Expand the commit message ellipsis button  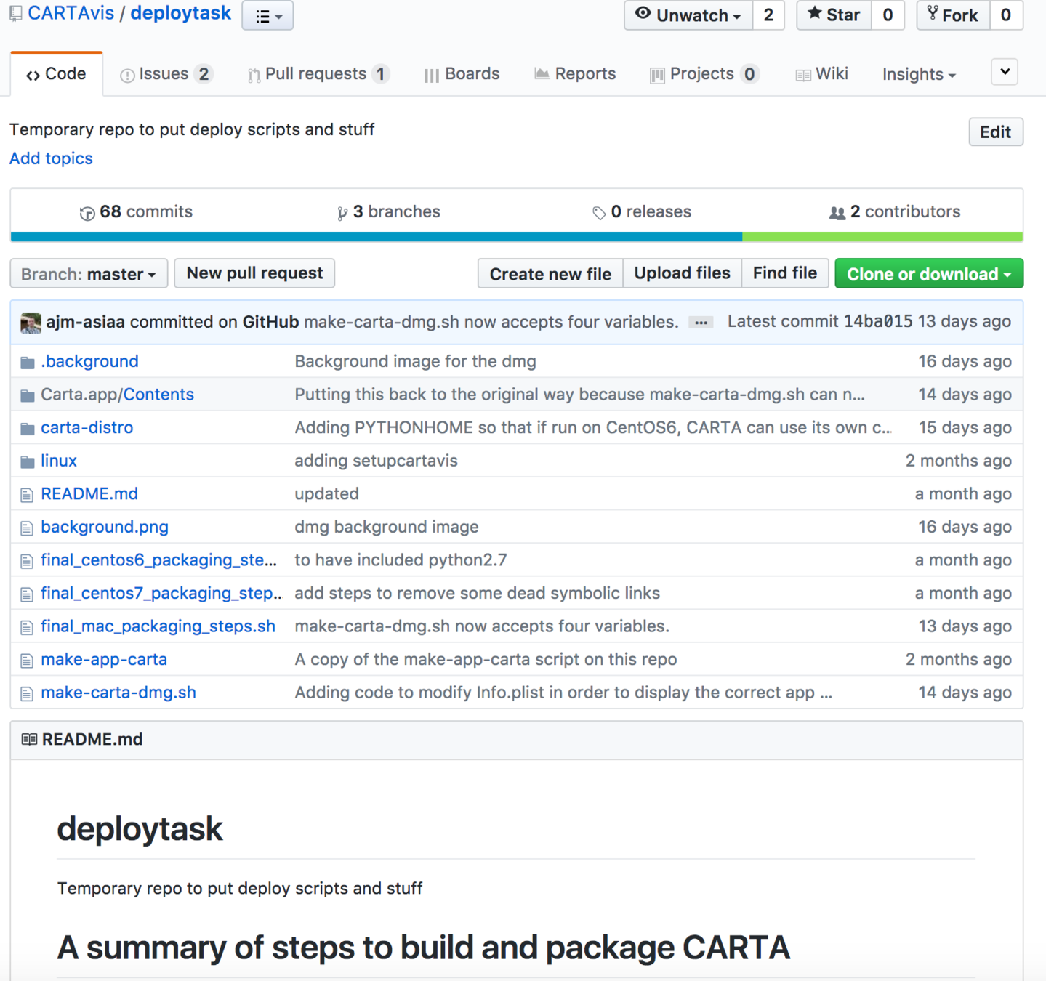coord(701,323)
